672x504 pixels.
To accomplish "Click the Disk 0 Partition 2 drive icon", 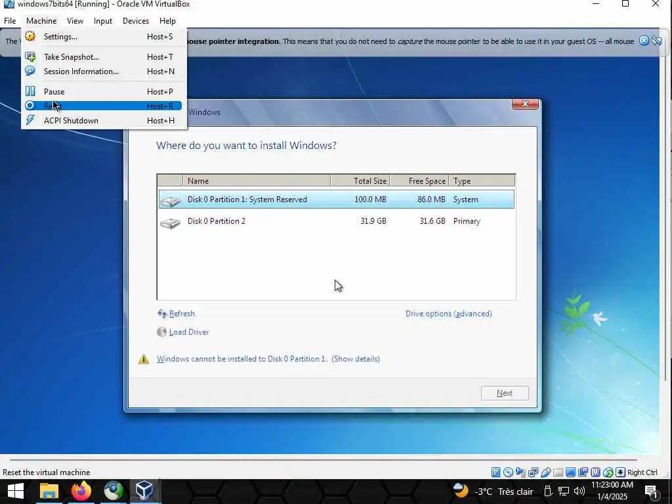I will pos(170,222).
